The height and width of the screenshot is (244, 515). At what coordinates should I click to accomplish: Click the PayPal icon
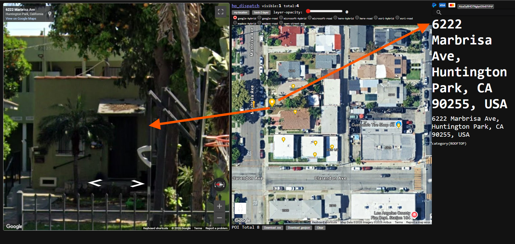point(434,5)
